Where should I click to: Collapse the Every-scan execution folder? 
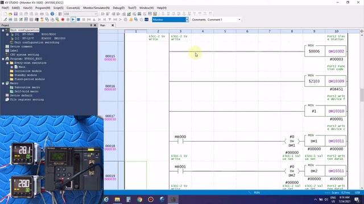[x=7, y=63]
